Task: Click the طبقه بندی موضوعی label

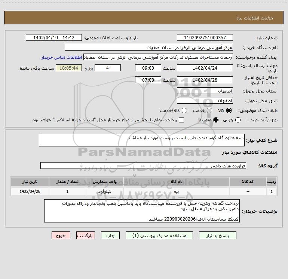Action: pos(258,111)
